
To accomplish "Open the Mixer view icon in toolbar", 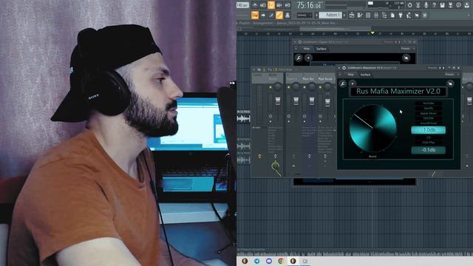I will point(376,15).
